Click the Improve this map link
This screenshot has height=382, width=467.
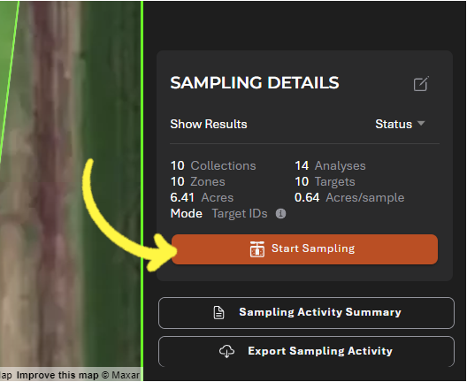pyautogui.click(x=57, y=375)
